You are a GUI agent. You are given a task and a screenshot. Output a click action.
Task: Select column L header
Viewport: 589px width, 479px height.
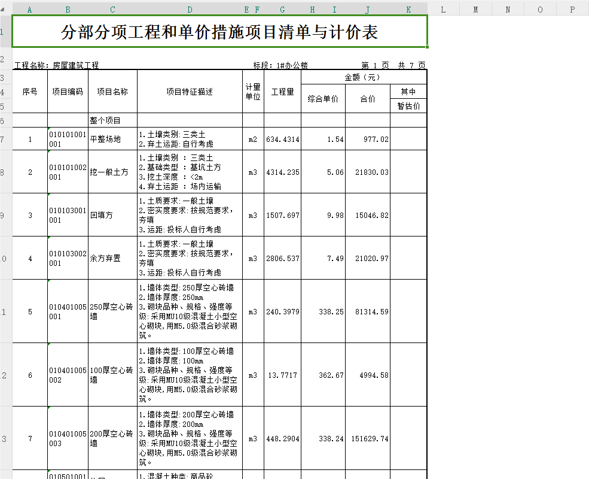pos(443,10)
